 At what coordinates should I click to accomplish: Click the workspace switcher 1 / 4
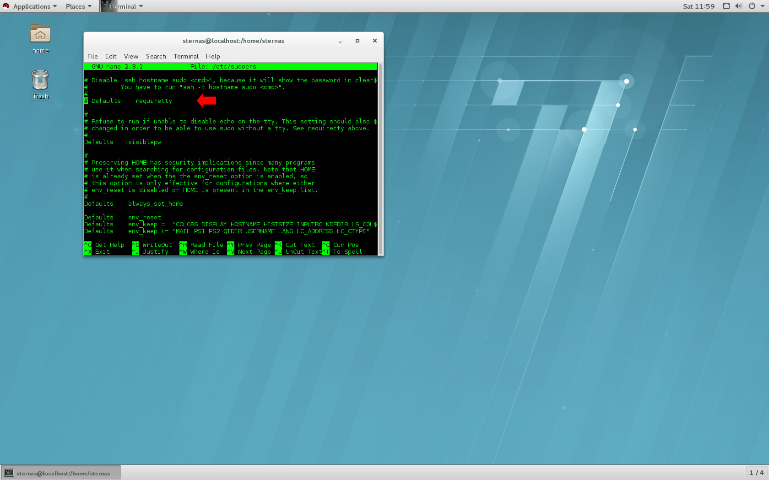(x=756, y=473)
